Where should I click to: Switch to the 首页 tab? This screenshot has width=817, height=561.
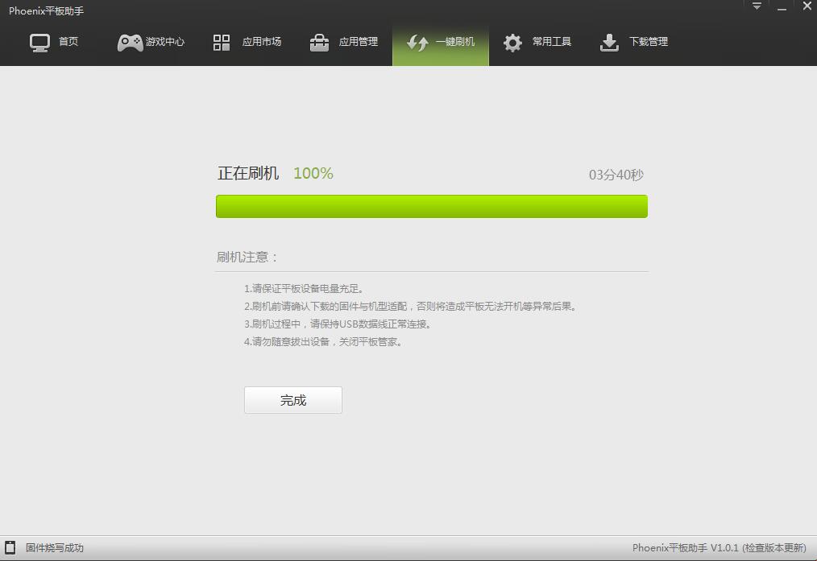click(x=54, y=42)
